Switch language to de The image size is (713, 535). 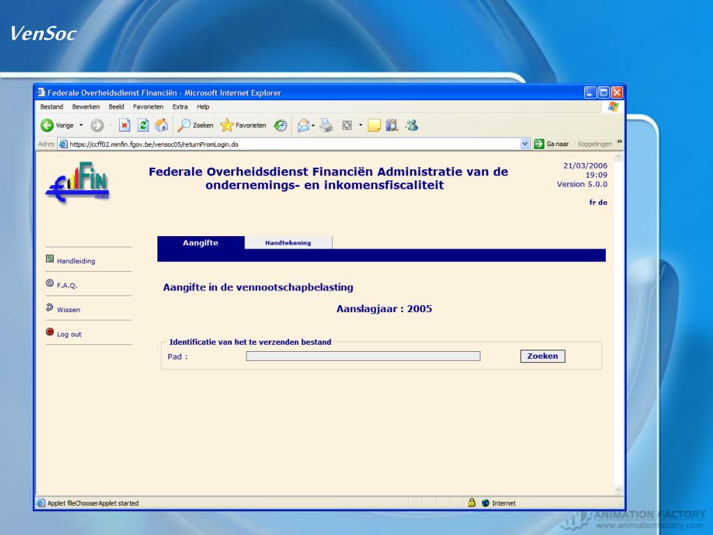pos(603,203)
